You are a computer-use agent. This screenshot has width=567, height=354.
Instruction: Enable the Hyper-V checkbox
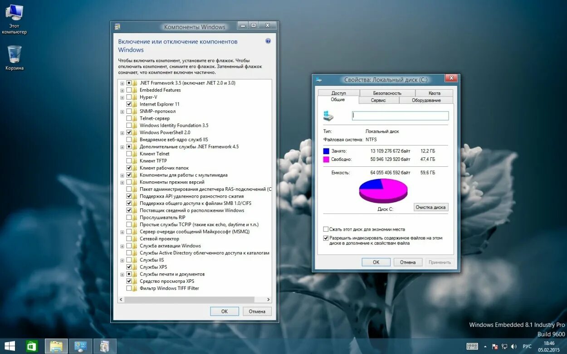tap(129, 97)
